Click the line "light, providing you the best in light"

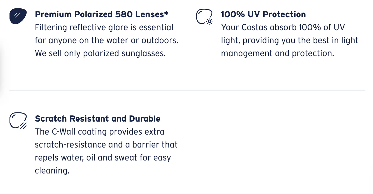(289, 40)
